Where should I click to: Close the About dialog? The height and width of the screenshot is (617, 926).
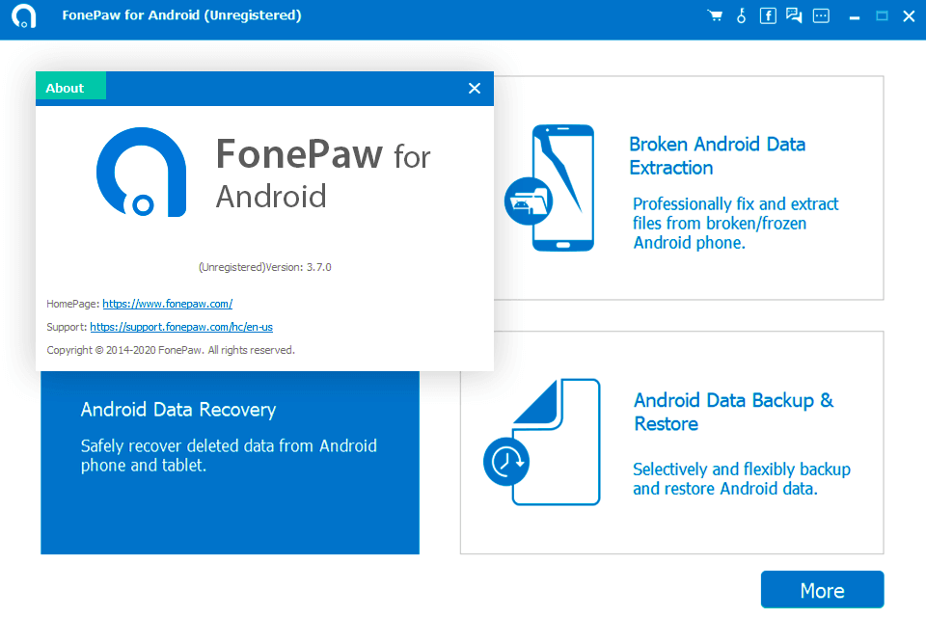pos(474,88)
